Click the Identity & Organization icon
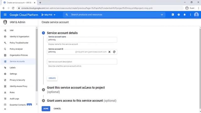The image size is (201, 113). coord(5,36)
